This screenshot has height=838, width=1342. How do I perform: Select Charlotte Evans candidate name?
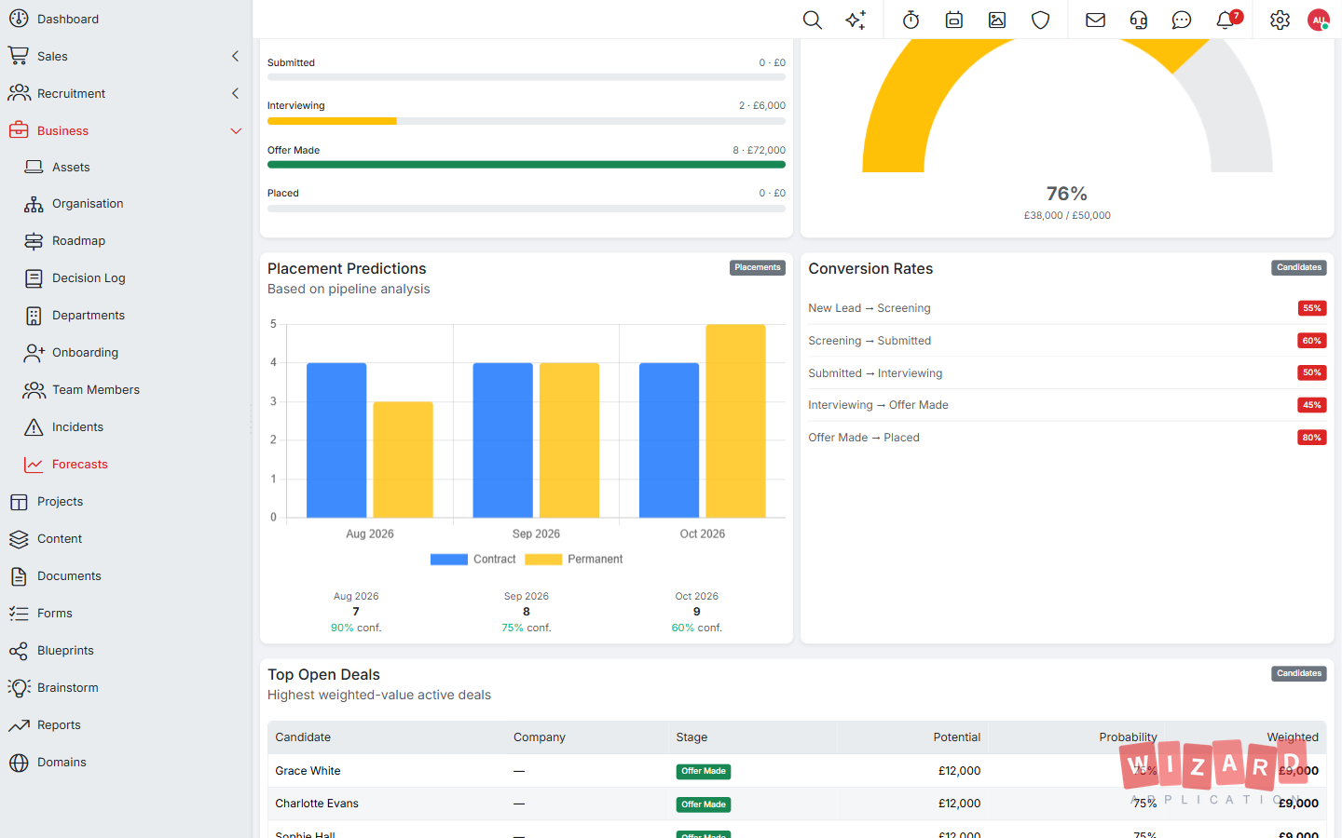pos(317,804)
